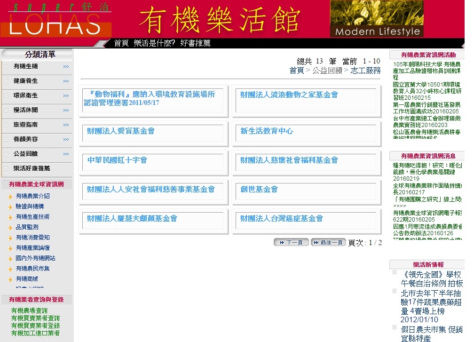
Task: Click the bullet icon beside 有機生機
Action: [x=6, y=66]
